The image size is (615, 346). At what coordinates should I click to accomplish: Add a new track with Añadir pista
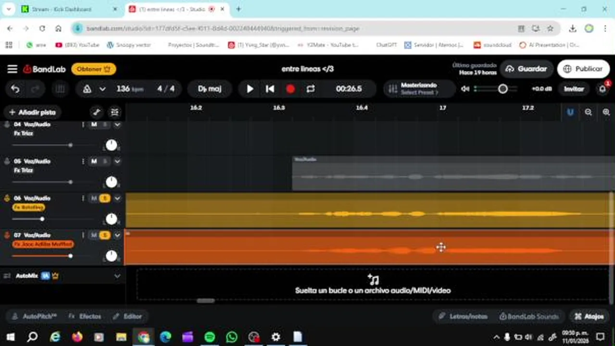[x=32, y=112]
